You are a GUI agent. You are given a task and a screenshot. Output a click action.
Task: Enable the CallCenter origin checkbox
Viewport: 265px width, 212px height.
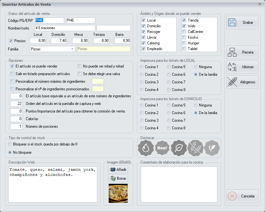tap(184, 32)
